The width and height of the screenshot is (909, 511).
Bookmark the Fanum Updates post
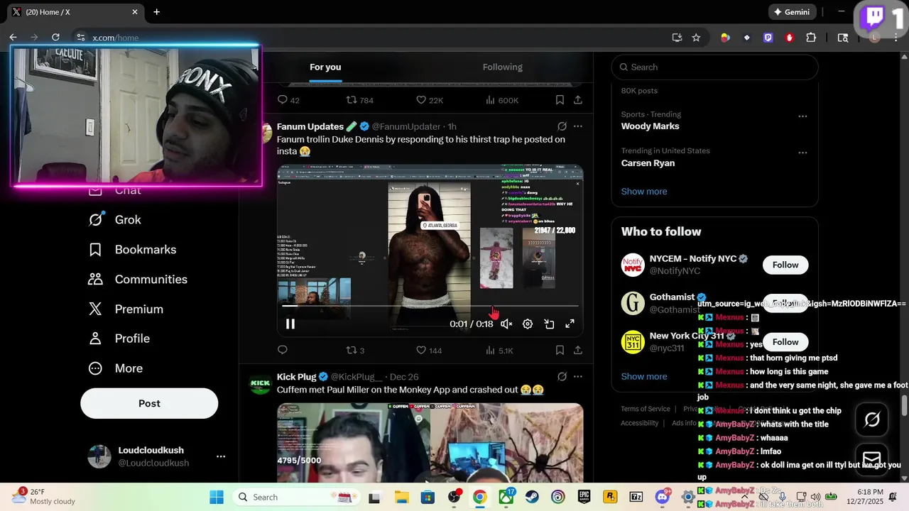pos(560,350)
